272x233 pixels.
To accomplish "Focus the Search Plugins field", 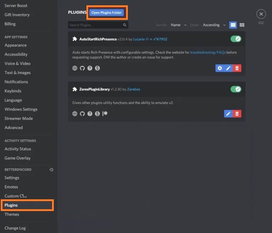I will click(98, 25).
